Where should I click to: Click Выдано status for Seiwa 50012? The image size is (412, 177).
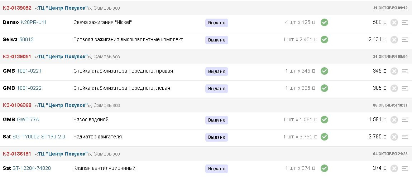point(217,40)
